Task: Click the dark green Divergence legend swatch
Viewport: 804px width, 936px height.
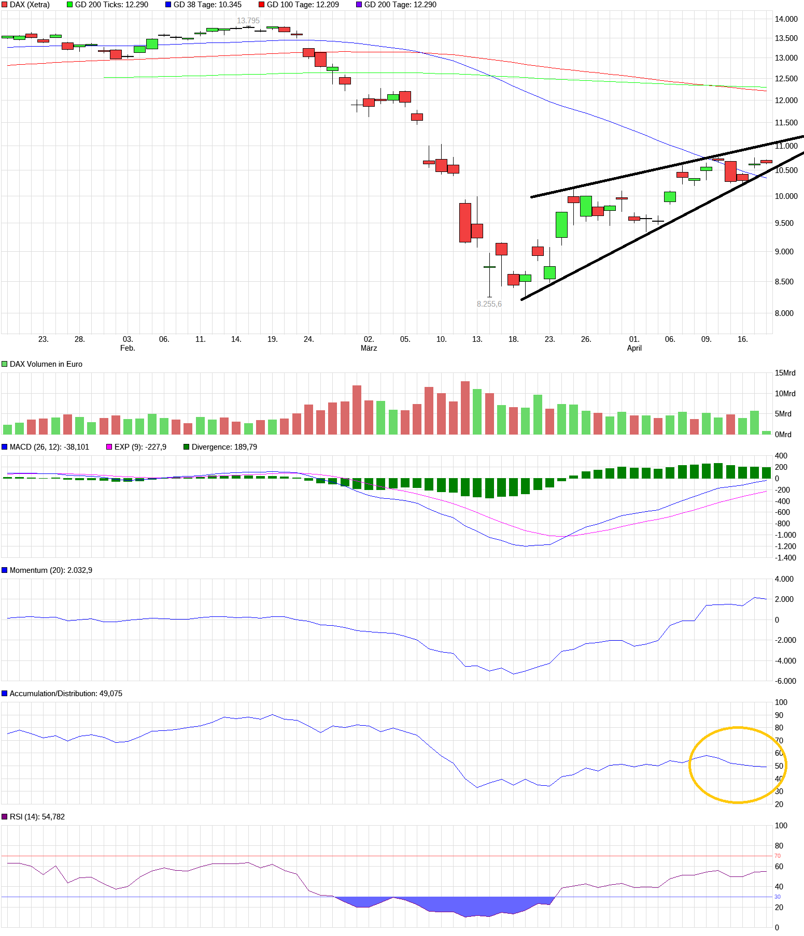Action: 187,447
